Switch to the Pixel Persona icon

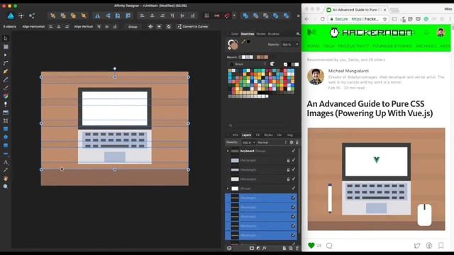tap(21, 16)
